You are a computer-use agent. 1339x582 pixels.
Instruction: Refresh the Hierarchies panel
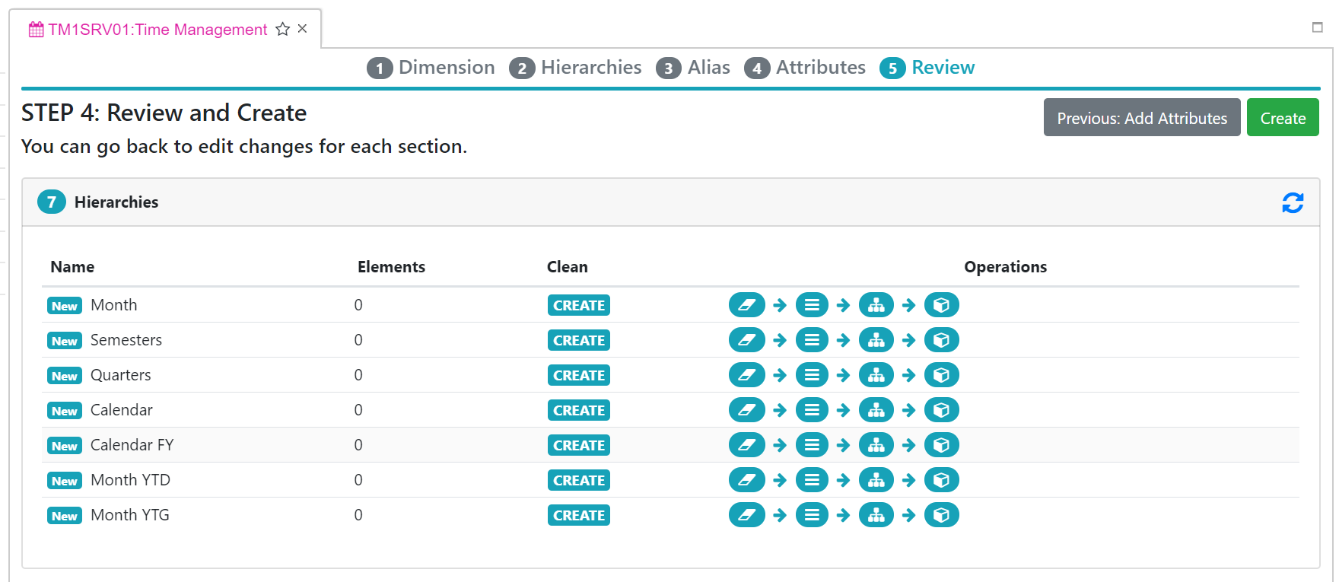[1292, 202]
